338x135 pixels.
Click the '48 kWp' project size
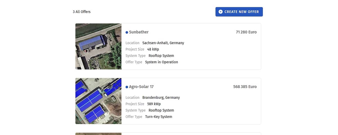click(153, 49)
